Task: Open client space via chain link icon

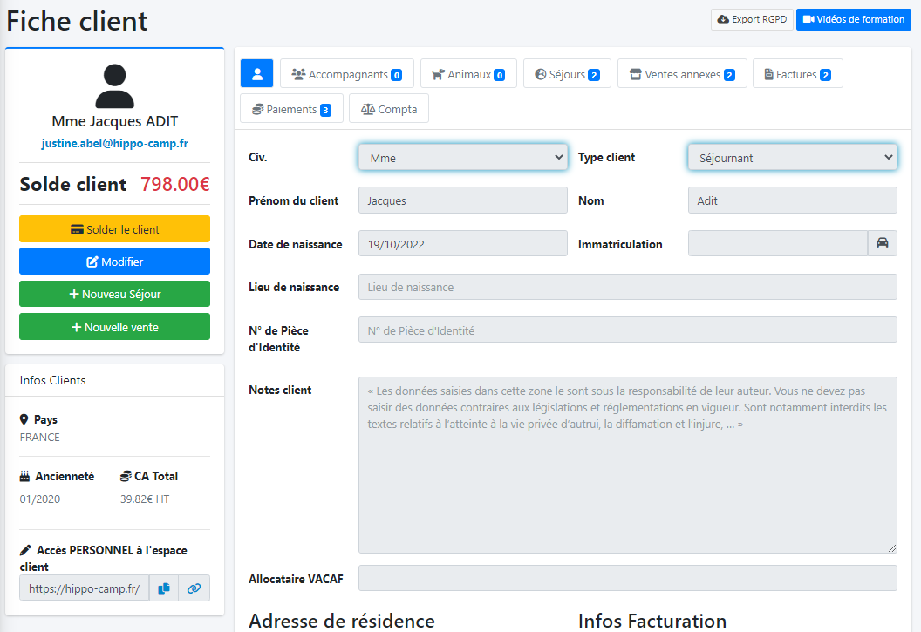Action: (x=194, y=588)
